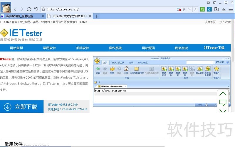Close the 高级编辑器_百度经验 tab
The height and width of the screenshot is (147, 235).
click(43, 16)
